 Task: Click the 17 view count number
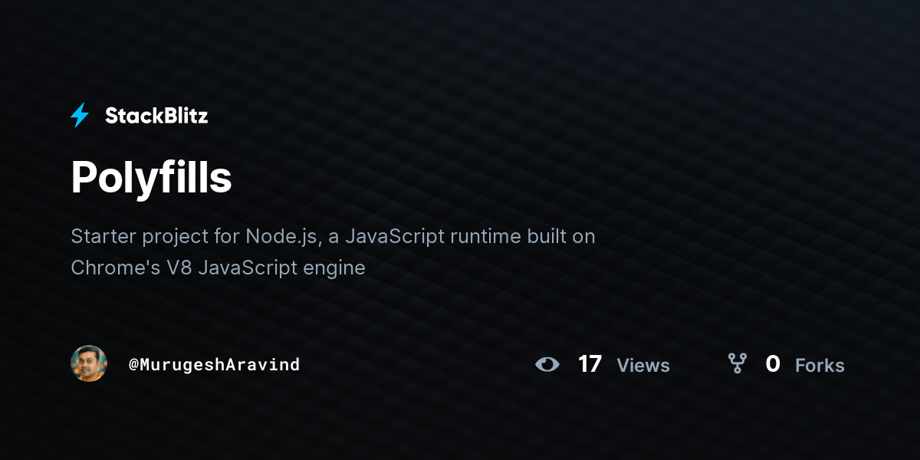click(x=590, y=364)
